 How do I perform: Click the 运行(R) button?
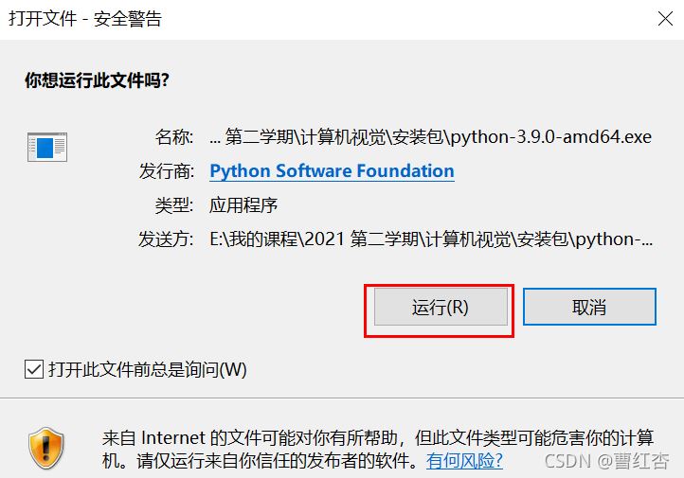point(441,307)
